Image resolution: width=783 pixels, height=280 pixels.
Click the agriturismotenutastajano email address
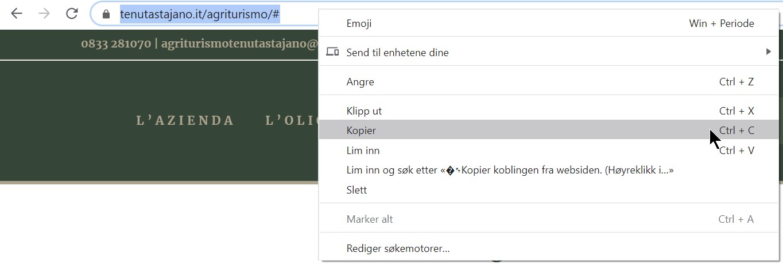pyautogui.click(x=239, y=44)
